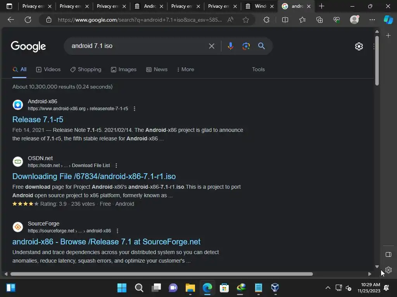Open the Release 7.1-r5 result link

click(x=38, y=119)
